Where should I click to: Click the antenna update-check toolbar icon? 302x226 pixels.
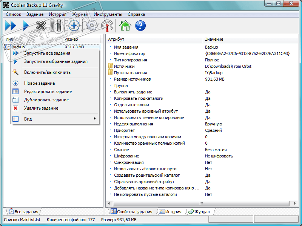point(107,26)
